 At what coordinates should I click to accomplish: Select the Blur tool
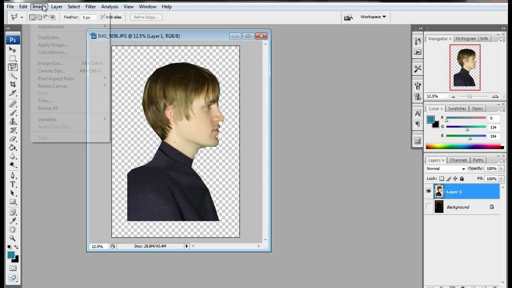[x=13, y=156]
